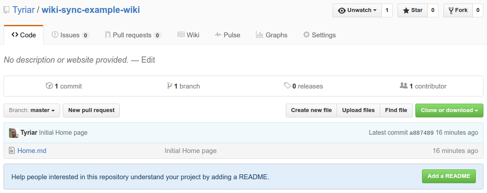The width and height of the screenshot is (487, 193).
Task: Open Tyriar author link in commit bar
Action: pyautogui.click(x=29, y=133)
